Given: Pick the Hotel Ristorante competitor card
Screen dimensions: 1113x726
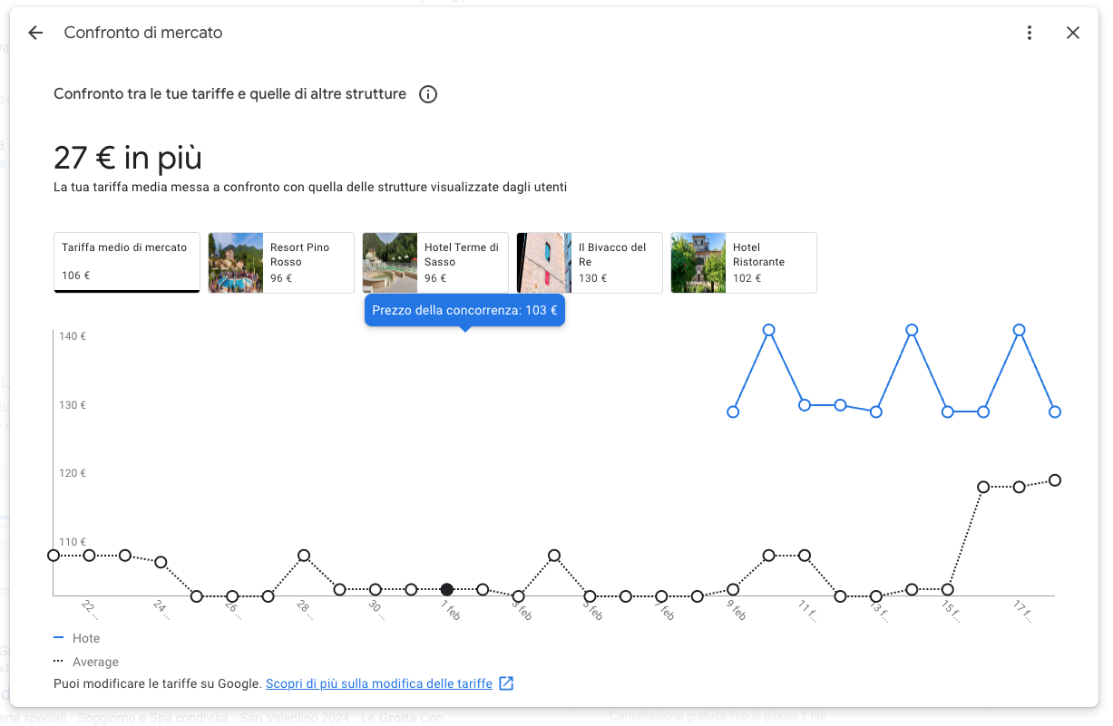Looking at the screenshot, I should coord(744,263).
